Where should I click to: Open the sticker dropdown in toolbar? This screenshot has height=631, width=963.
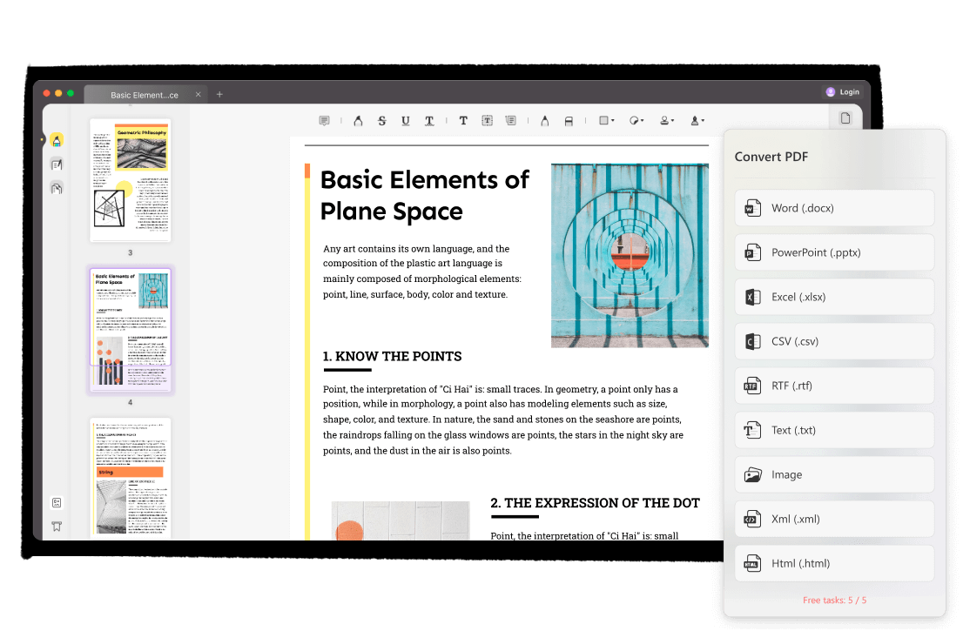pos(636,121)
